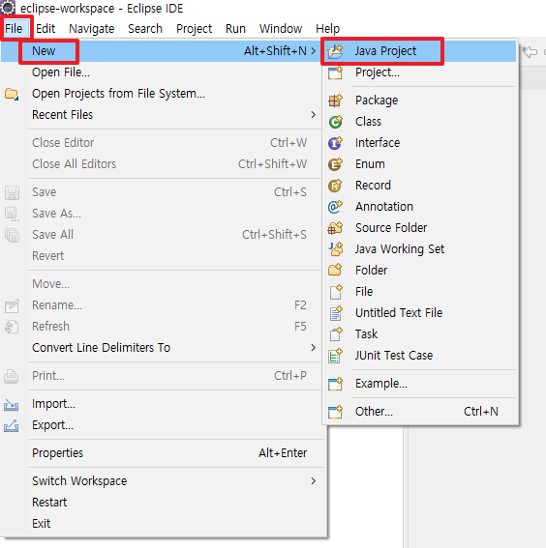Click the Eclipse application icon in title bar
Screen dimensions: 546x548
click(8, 8)
